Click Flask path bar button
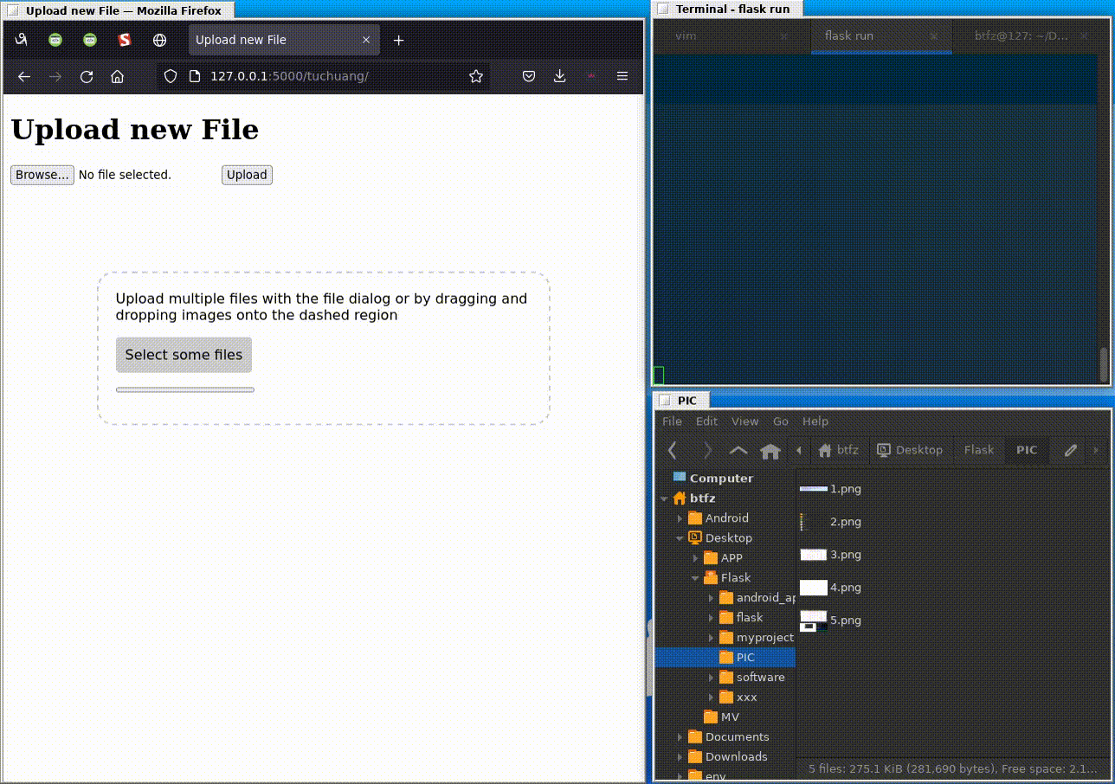Image resolution: width=1115 pixels, height=784 pixels. click(x=979, y=450)
